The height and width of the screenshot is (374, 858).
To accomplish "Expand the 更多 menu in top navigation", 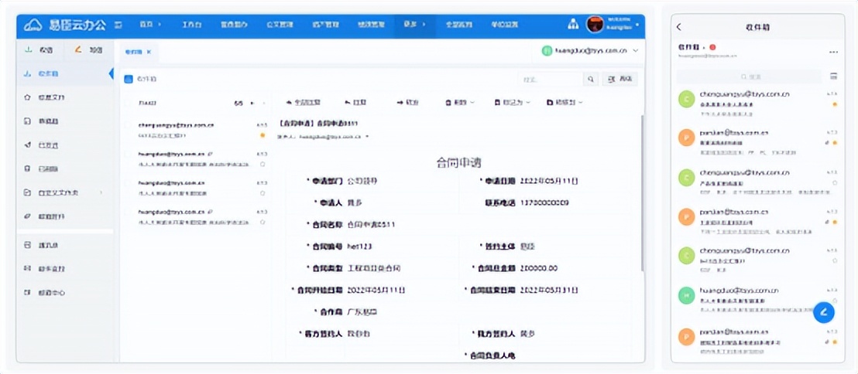I will tap(414, 25).
